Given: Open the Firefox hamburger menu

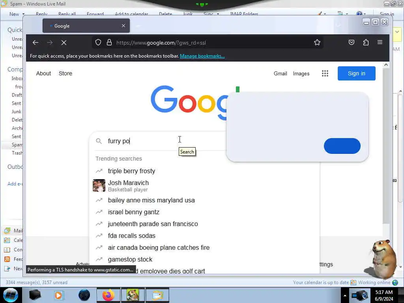Looking at the screenshot, I should coord(380,42).
